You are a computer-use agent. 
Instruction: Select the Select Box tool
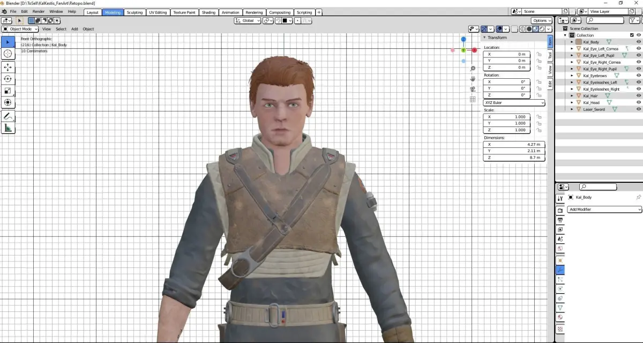(8, 42)
